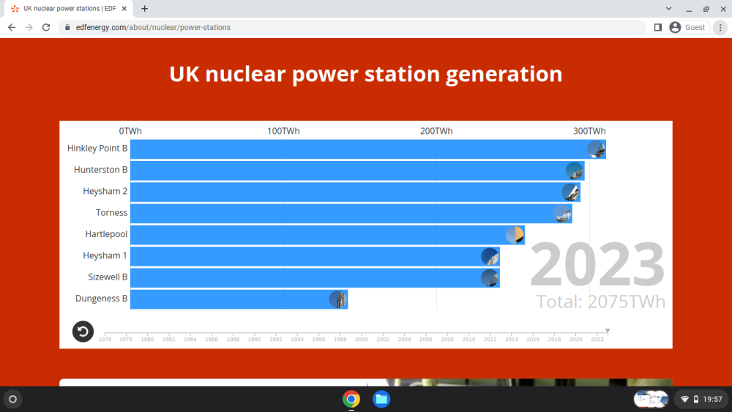Click the Hinkley Point B station thumbnail
The height and width of the screenshot is (412, 732).
point(596,149)
